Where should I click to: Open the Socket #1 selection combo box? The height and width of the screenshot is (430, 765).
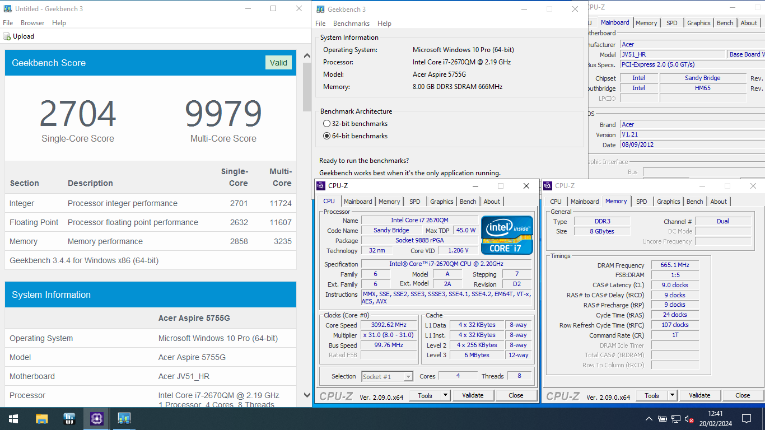(x=388, y=376)
